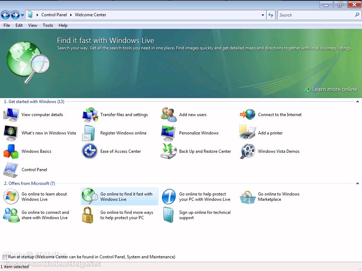The width and height of the screenshot is (362, 271).
Task: Click the Back Up and Restore Center icon
Action: point(169,151)
